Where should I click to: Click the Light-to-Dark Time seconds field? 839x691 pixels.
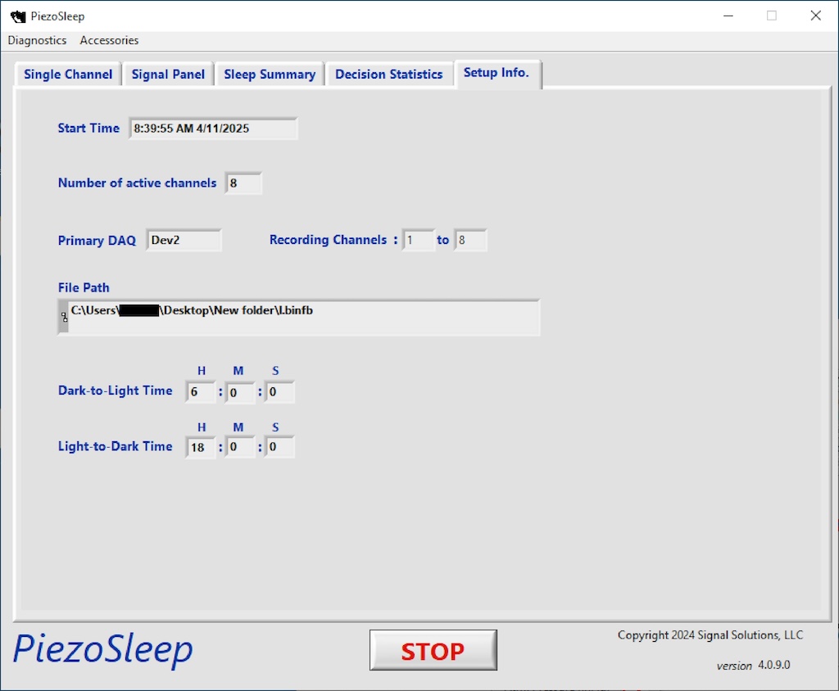point(279,448)
